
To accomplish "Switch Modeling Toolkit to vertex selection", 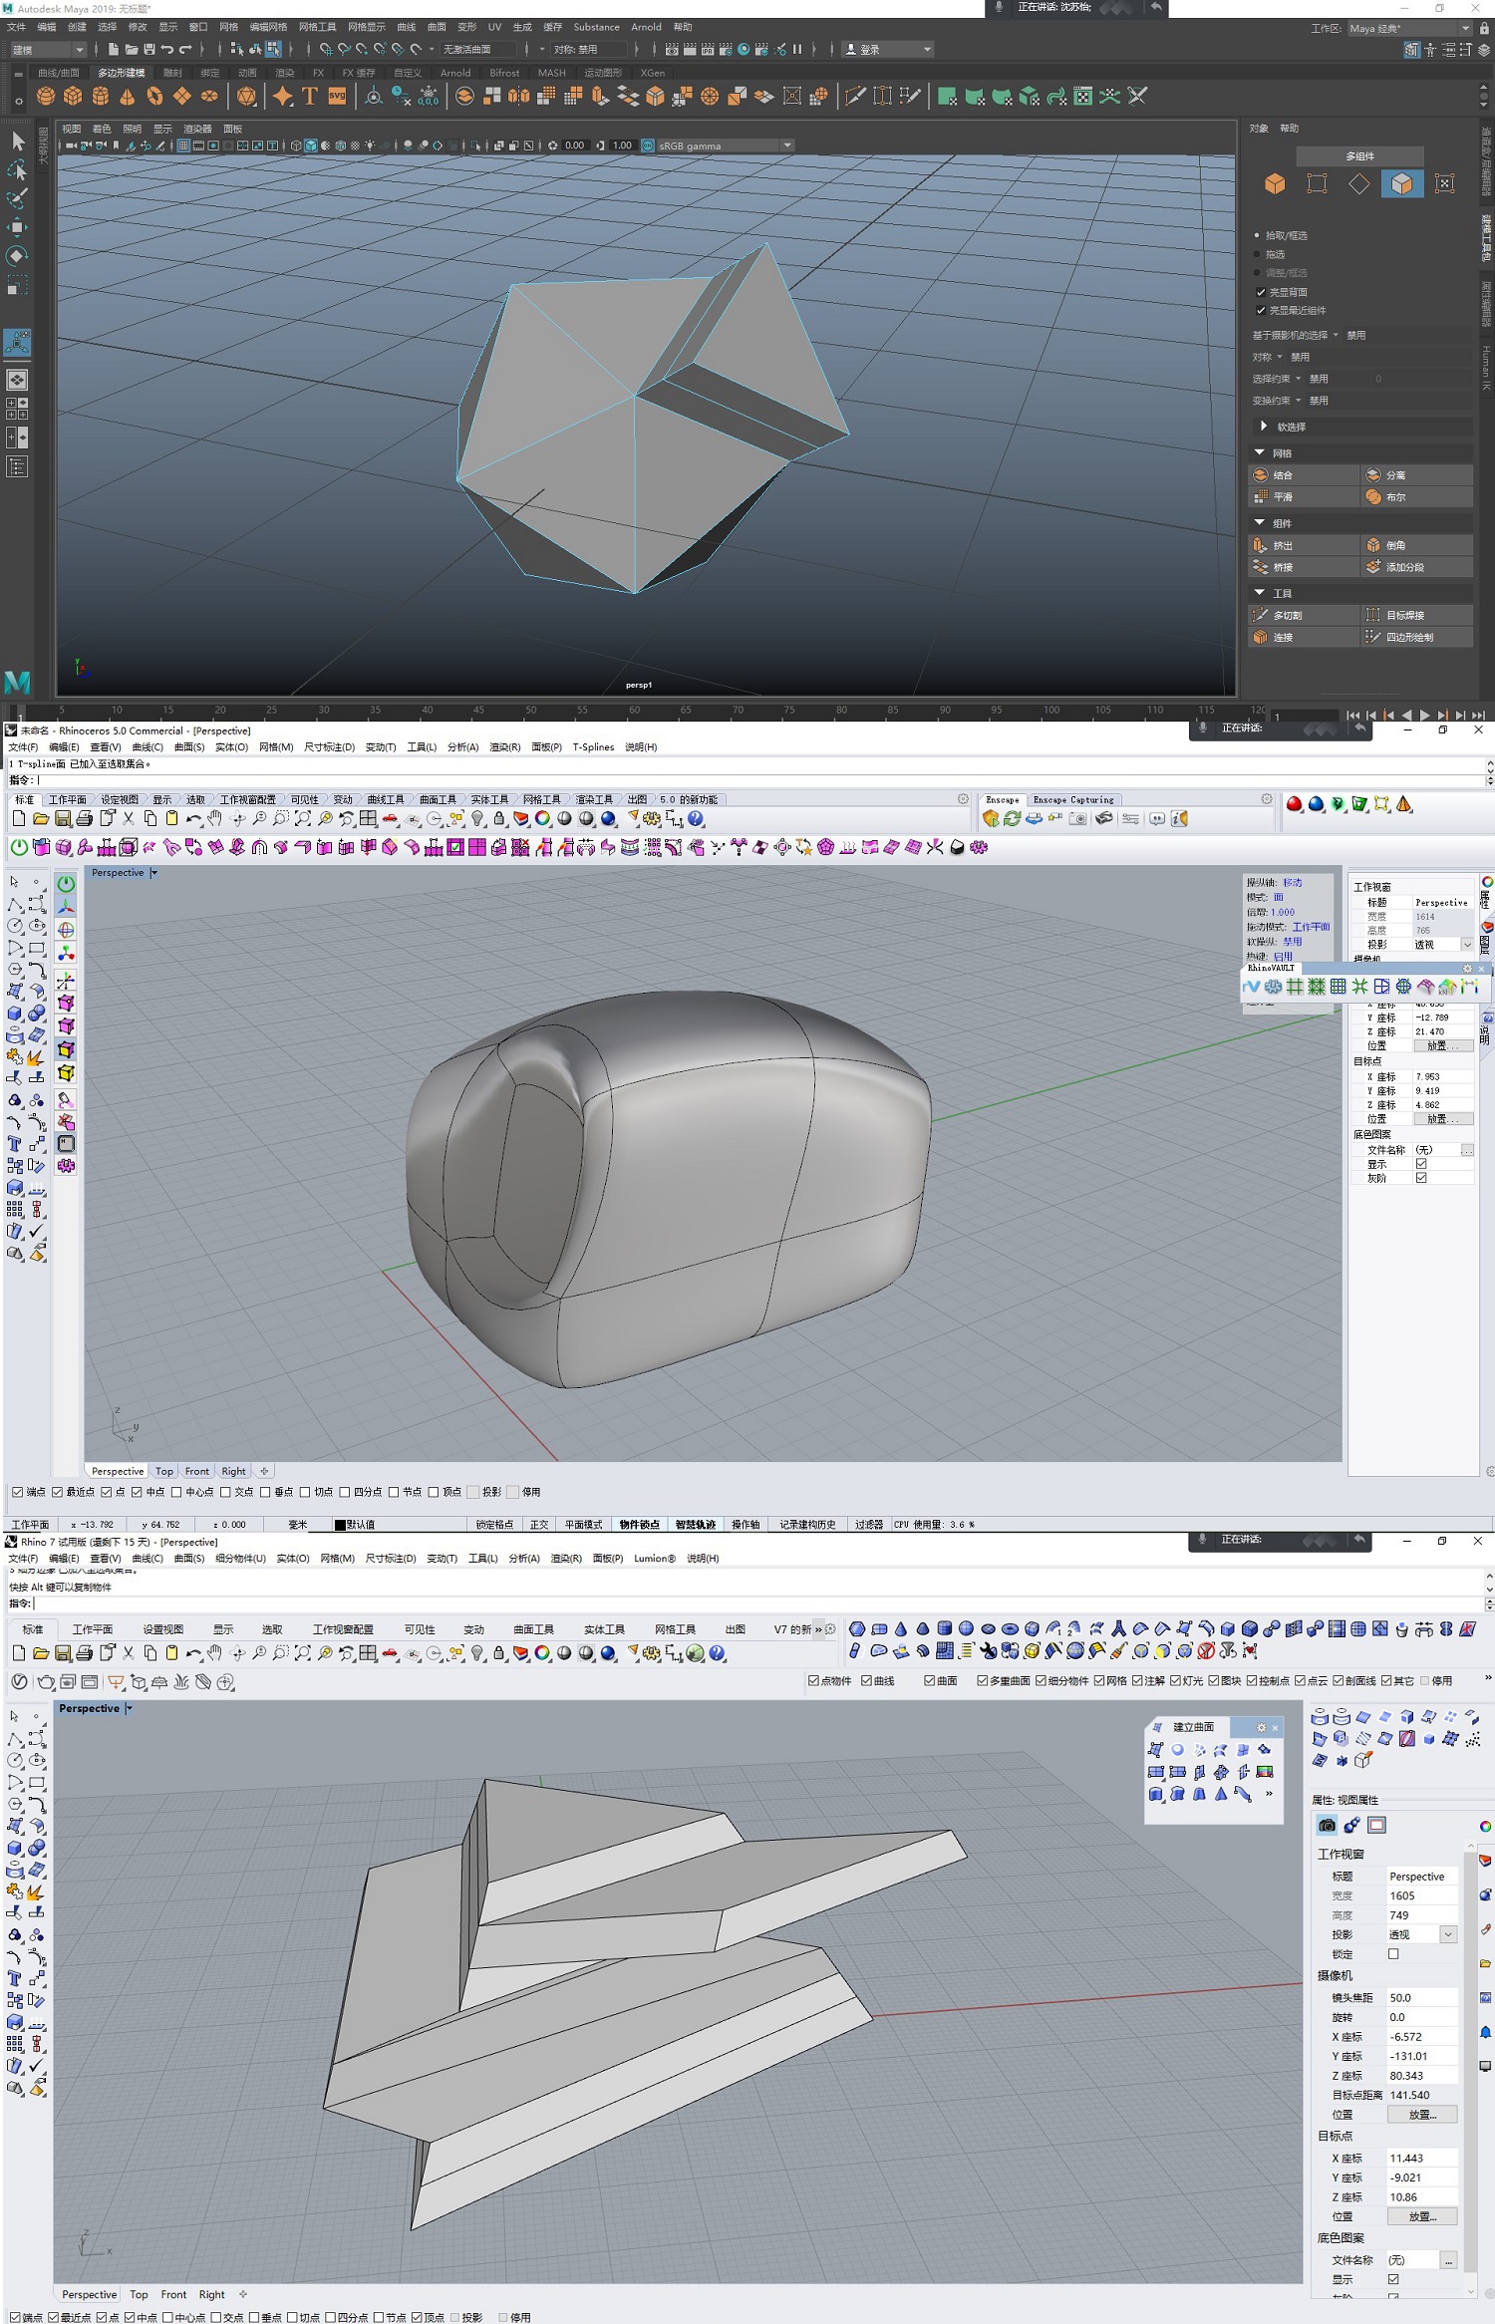I will (1318, 183).
